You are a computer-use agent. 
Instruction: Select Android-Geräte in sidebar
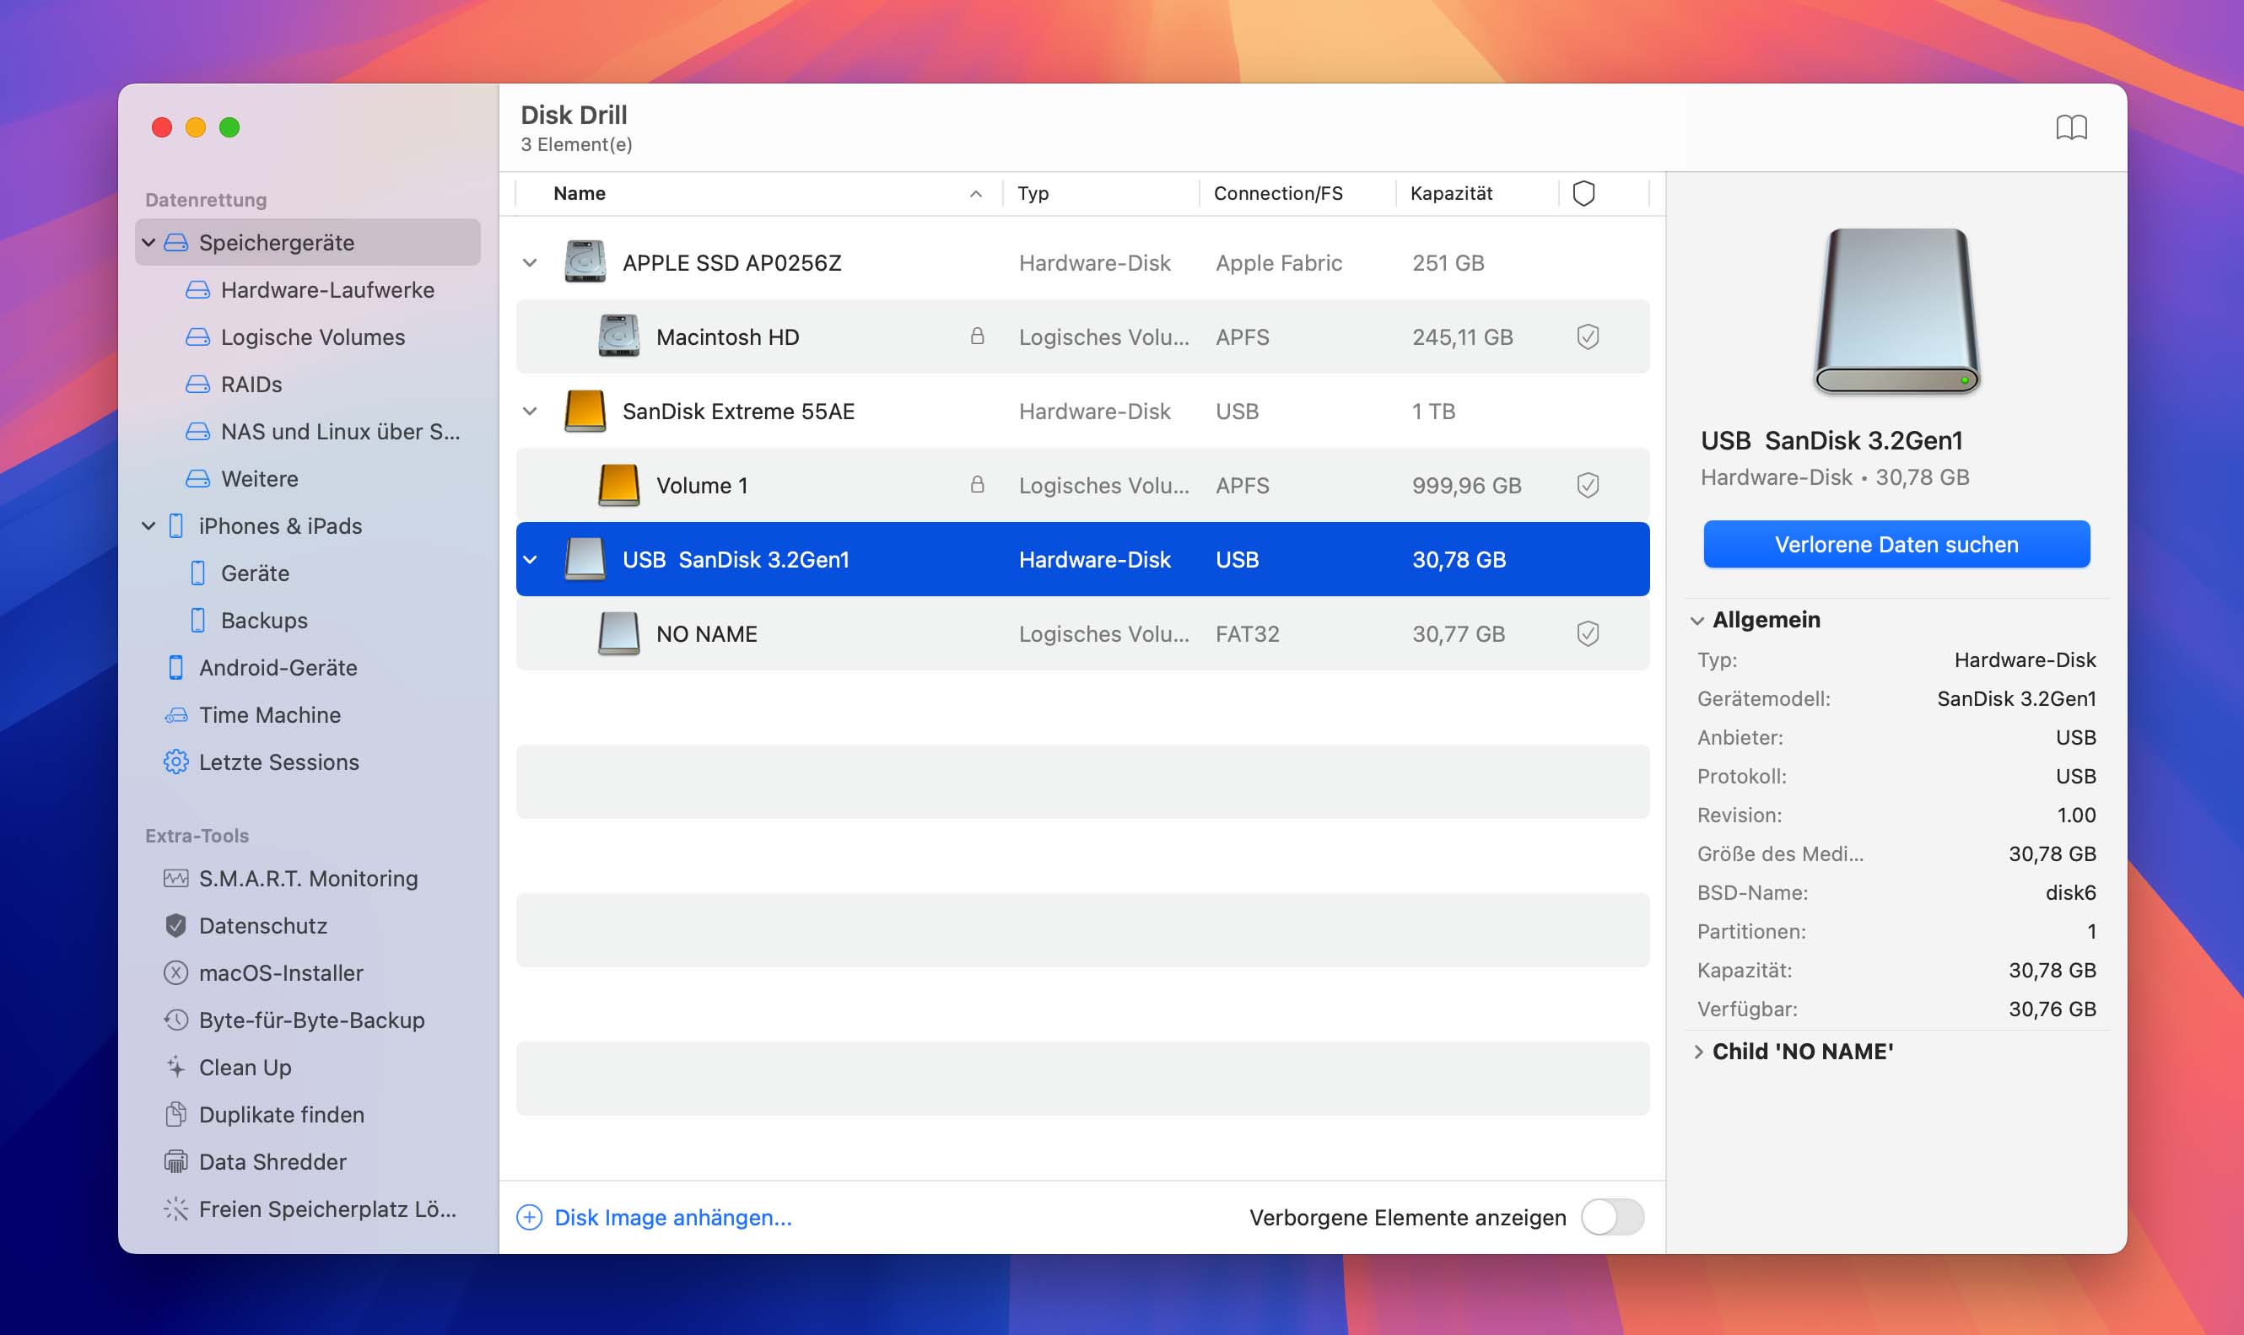[278, 668]
